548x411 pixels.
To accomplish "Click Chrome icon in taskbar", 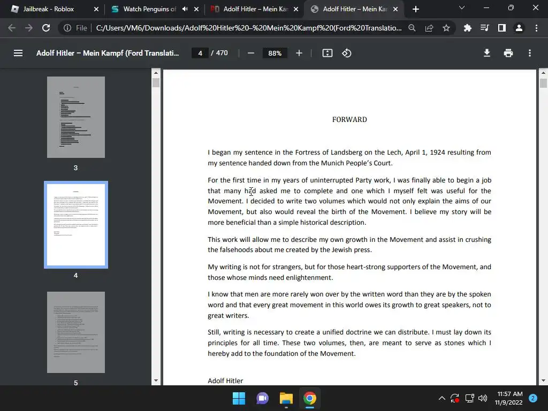I will (x=310, y=398).
